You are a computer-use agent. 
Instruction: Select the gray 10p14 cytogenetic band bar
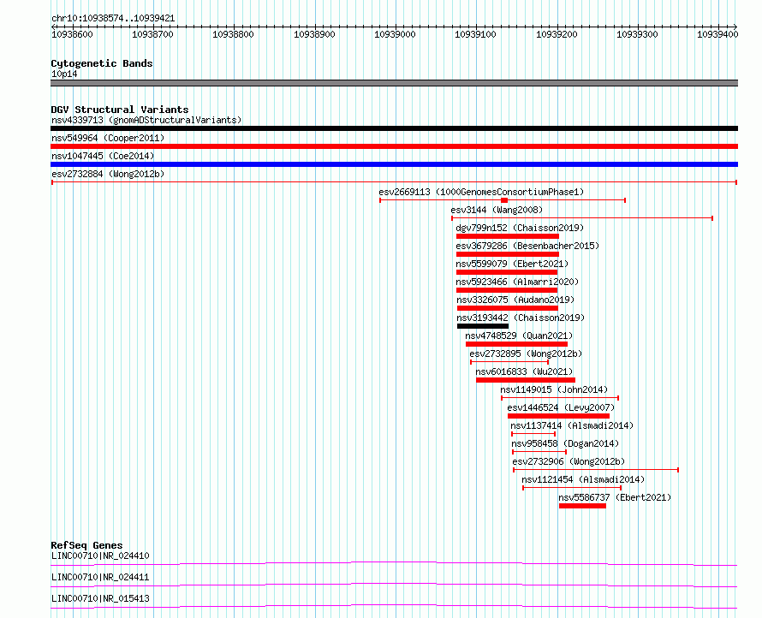tap(394, 83)
